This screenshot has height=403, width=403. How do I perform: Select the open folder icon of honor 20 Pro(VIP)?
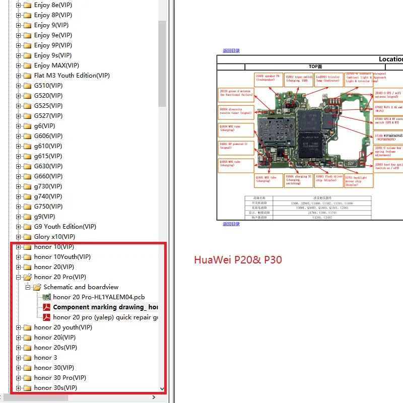click(28, 277)
